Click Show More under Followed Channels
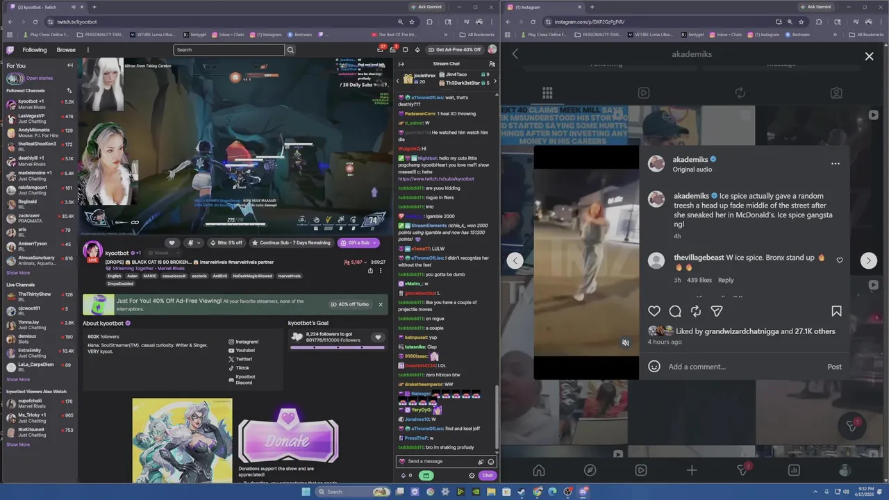Screen dimensions: 889x500 (x=18, y=273)
